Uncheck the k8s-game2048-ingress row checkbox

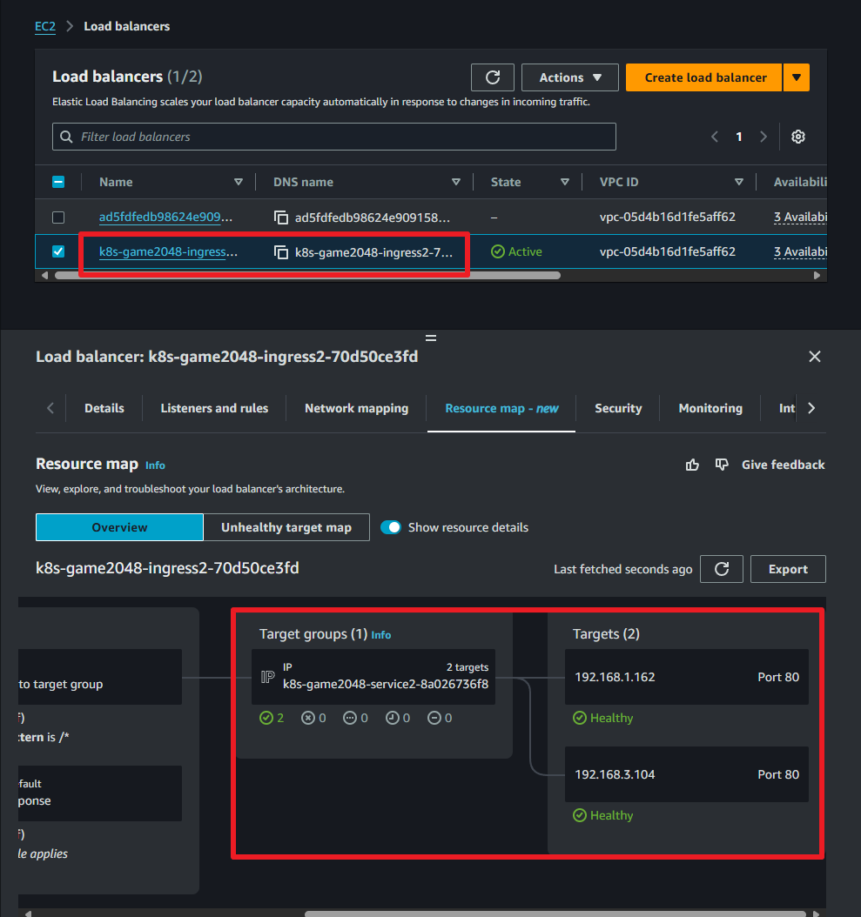tap(58, 252)
